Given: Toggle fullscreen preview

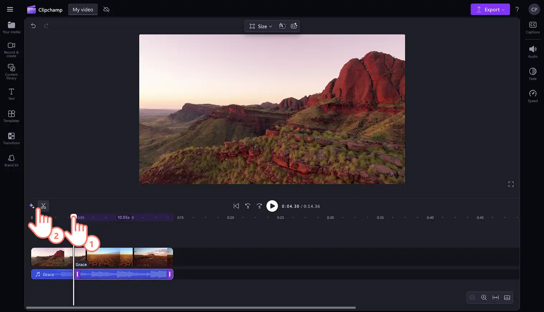Looking at the screenshot, I should click(x=511, y=184).
